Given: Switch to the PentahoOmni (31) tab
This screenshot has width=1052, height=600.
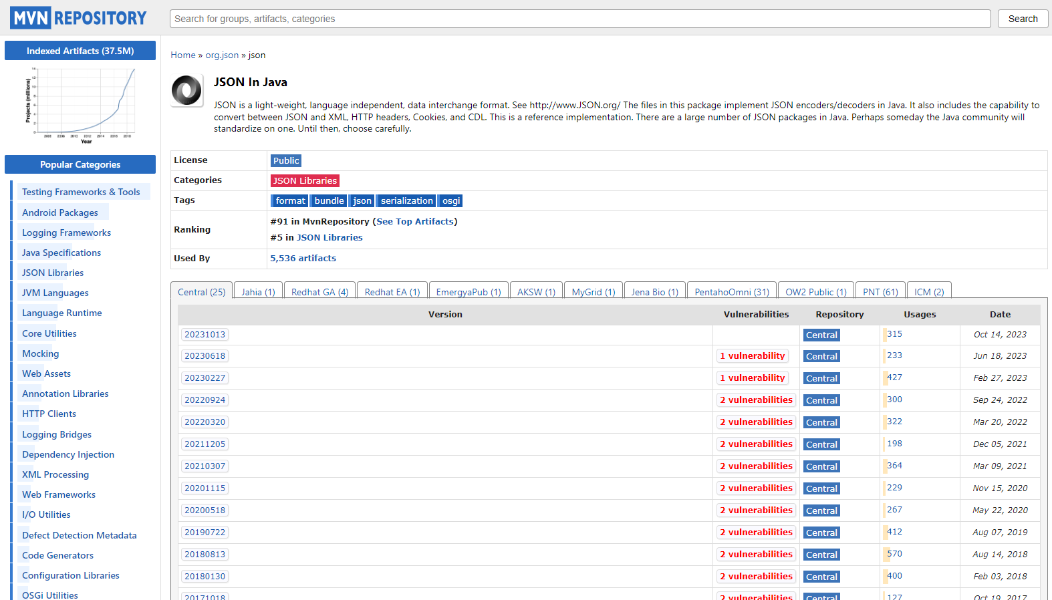Looking at the screenshot, I should 732,291.
